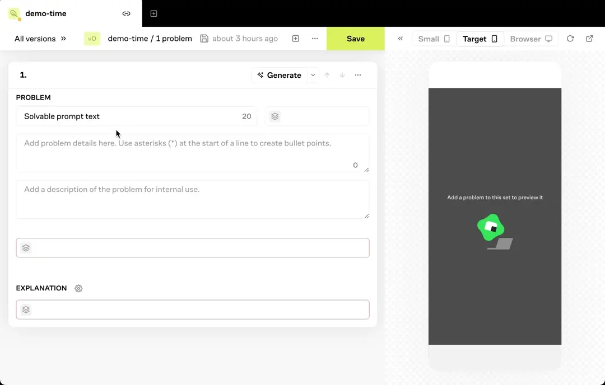Select the v0 version badge
The width and height of the screenshot is (605, 385).
pos(92,39)
